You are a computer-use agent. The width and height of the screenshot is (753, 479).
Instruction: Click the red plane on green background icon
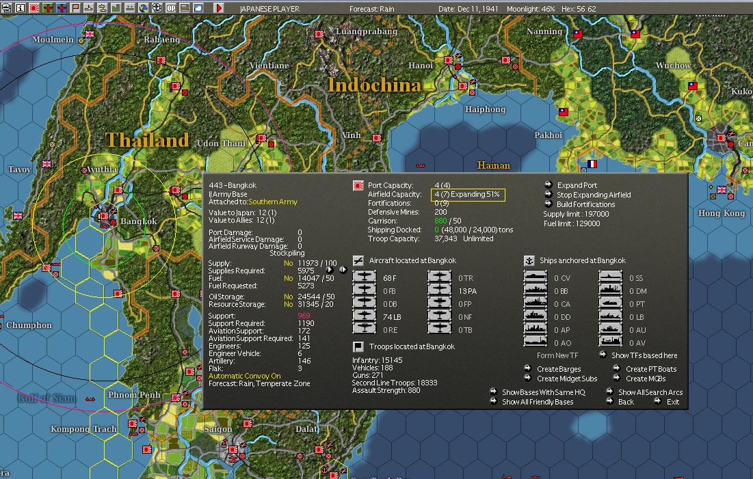click(x=48, y=8)
